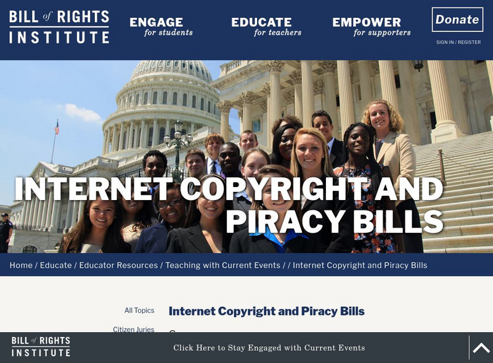This screenshot has width=493, height=363.
Task: Click the Bill of Rights Institute header logo
Action: click(x=59, y=27)
